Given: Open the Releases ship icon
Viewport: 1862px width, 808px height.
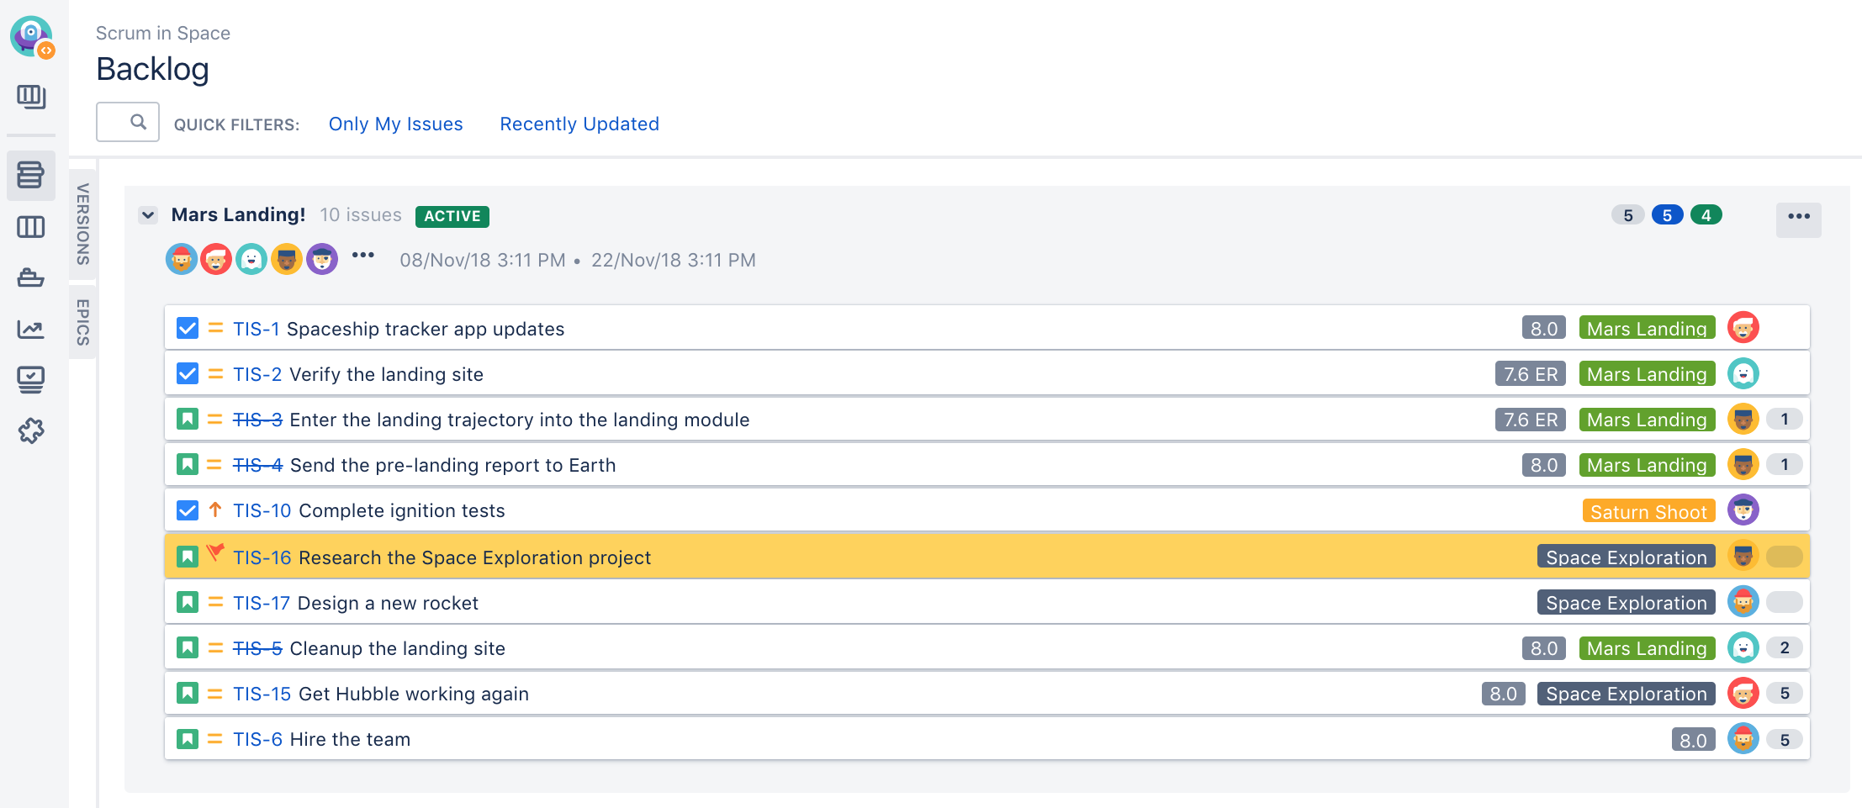Looking at the screenshot, I should 30,277.
